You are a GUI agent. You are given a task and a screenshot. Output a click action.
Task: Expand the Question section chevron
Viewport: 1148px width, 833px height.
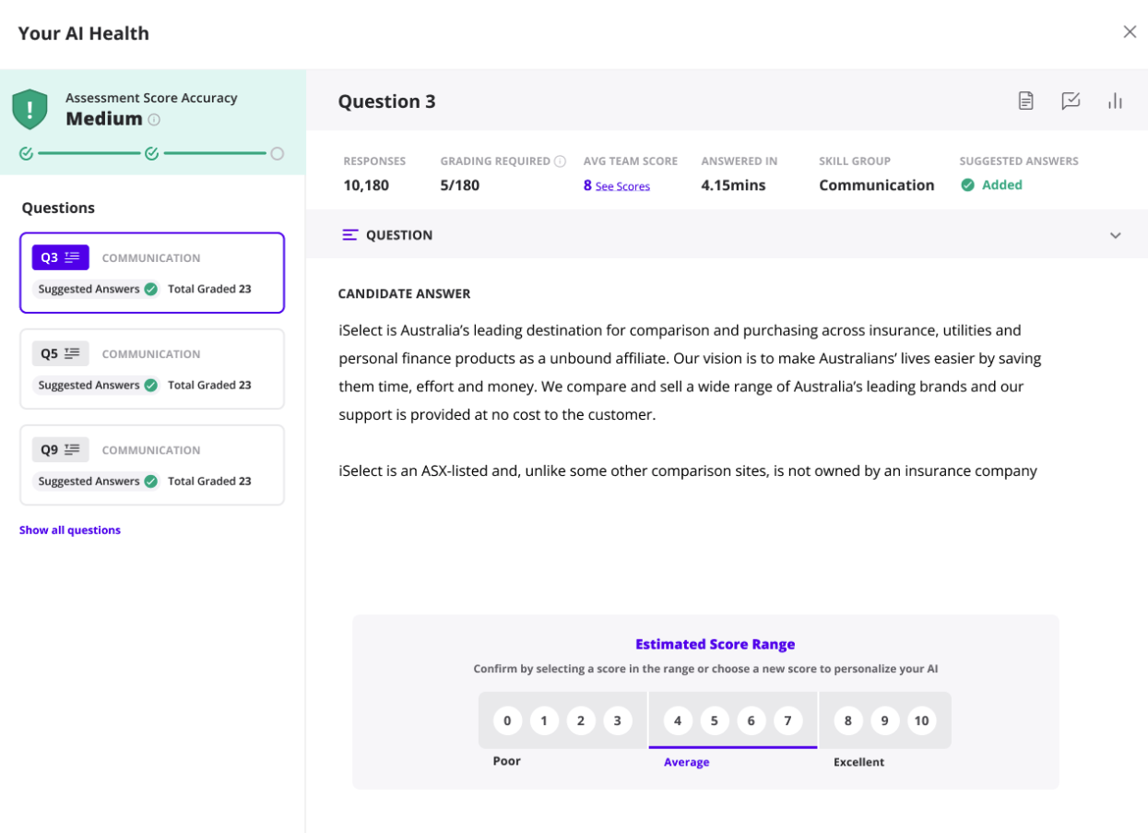pyautogui.click(x=1115, y=235)
